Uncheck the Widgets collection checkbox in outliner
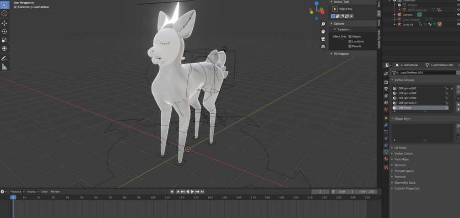Screen dimensions: 460x218 [399, 5]
